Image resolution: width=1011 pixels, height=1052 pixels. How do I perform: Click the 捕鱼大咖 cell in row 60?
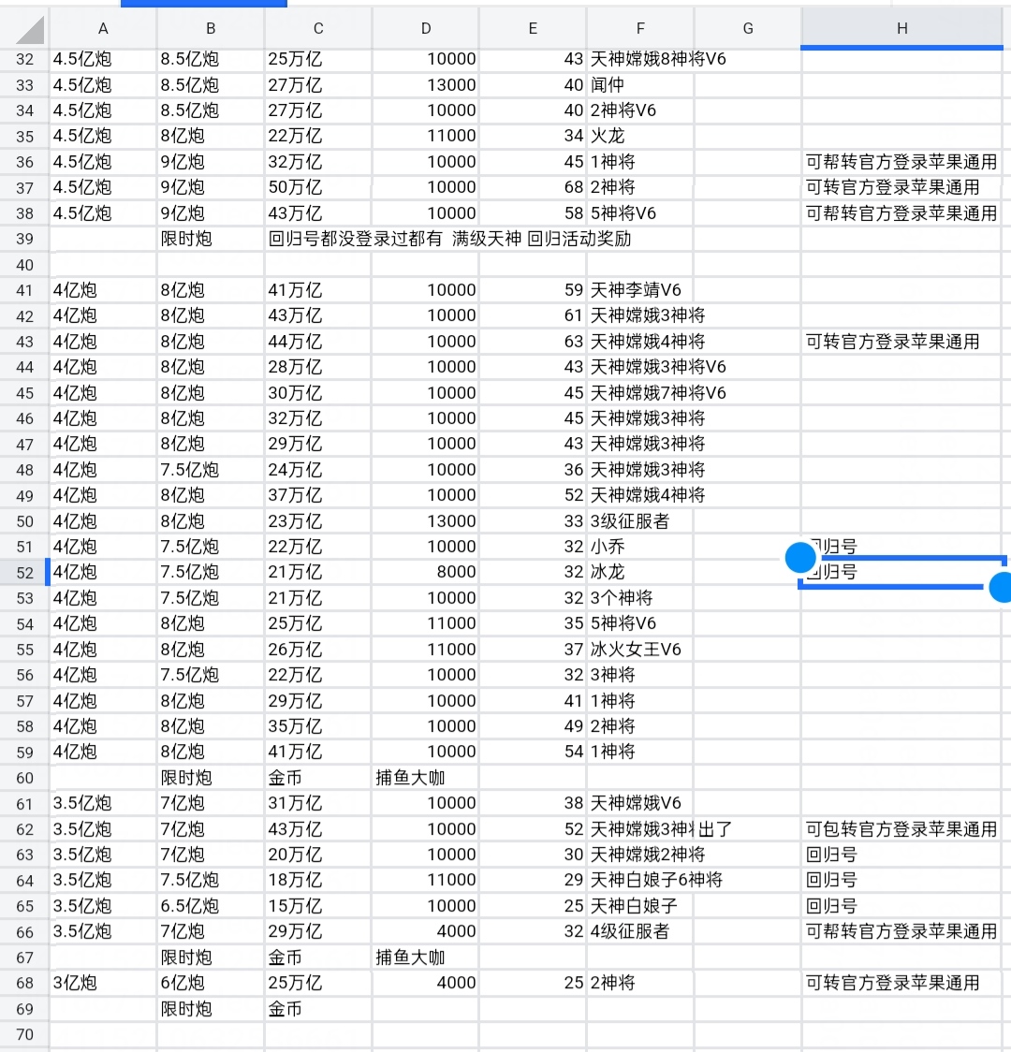(x=426, y=778)
